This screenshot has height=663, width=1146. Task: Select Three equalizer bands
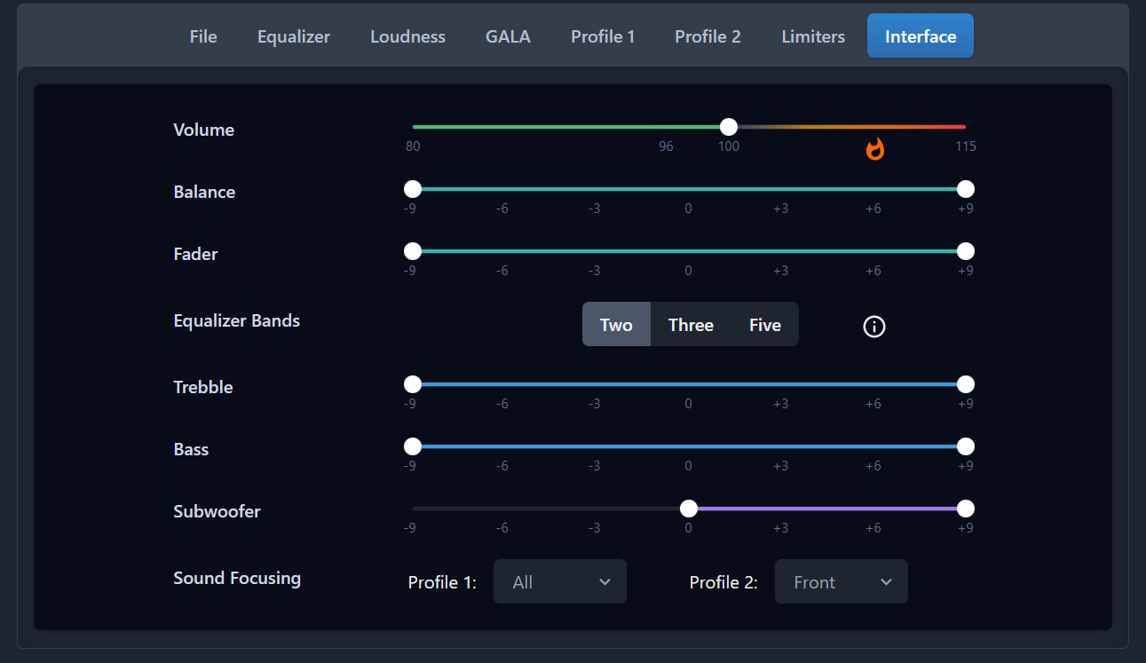pyautogui.click(x=691, y=325)
